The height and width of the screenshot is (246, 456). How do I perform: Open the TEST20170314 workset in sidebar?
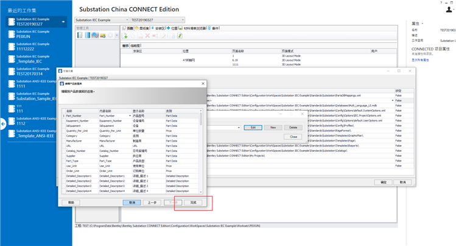[33, 71]
